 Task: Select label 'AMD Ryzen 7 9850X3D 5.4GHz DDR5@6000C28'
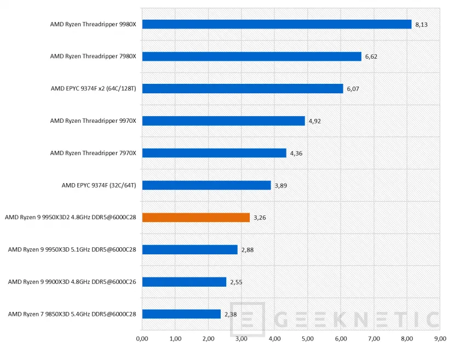click(x=72, y=314)
